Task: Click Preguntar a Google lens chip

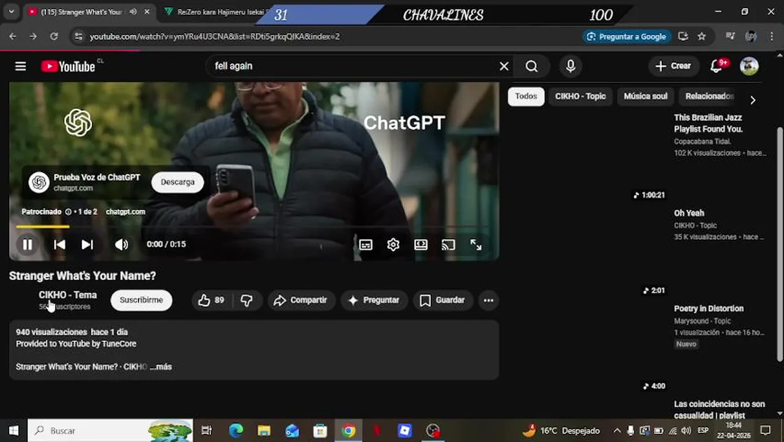Action: point(626,37)
